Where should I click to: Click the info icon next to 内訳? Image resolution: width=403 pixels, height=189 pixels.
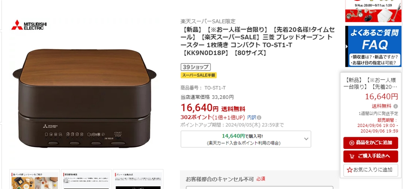tap(259, 118)
